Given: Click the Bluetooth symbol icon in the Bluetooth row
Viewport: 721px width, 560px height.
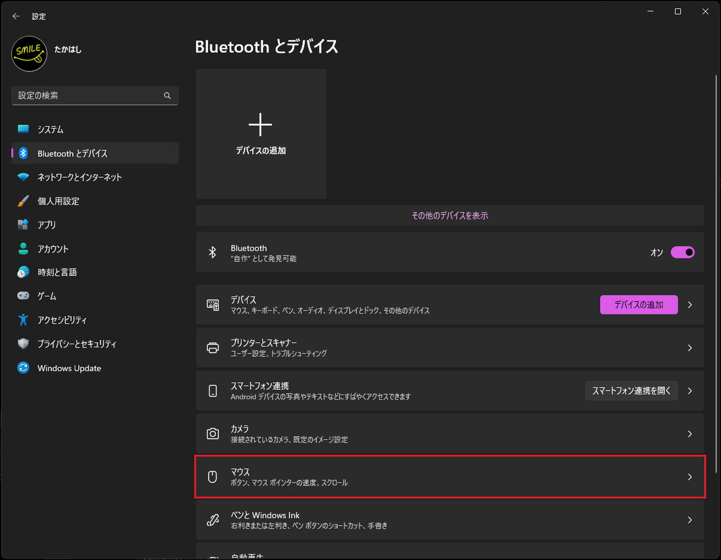Looking at the screenshot, I should point(212,252).
